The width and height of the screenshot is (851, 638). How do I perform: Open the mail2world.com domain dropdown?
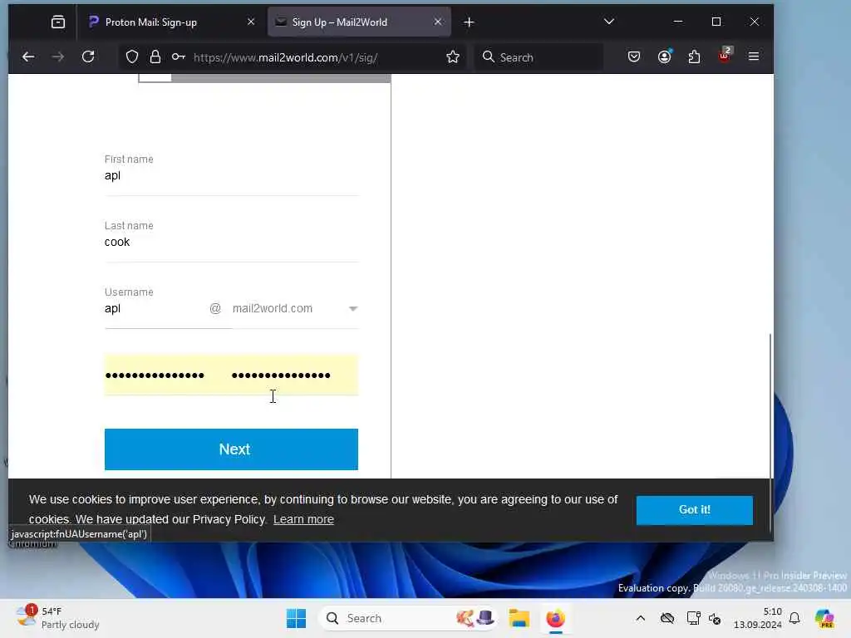tap(295, 309)
